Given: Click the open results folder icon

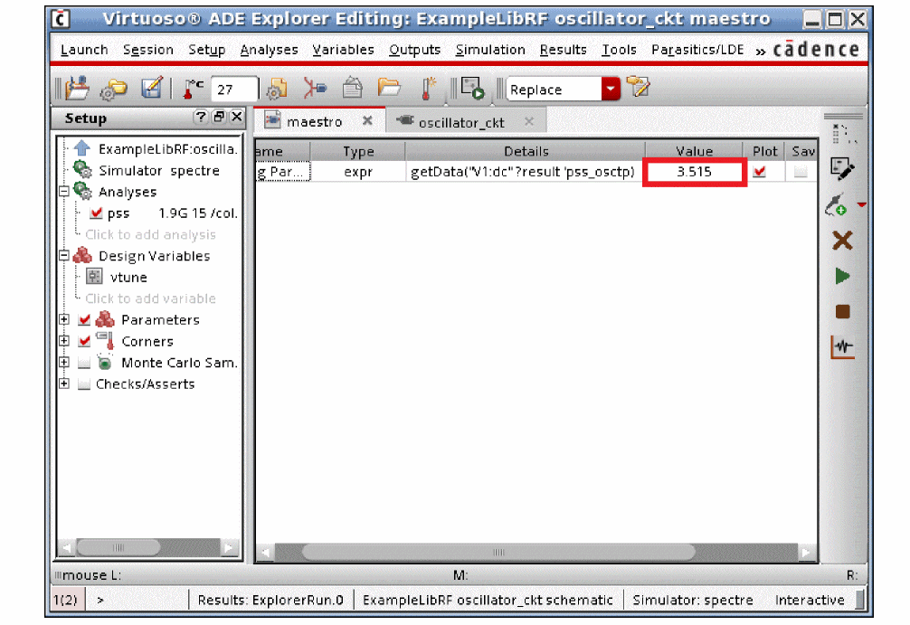Looking at the screenshot, I should 389,89.
